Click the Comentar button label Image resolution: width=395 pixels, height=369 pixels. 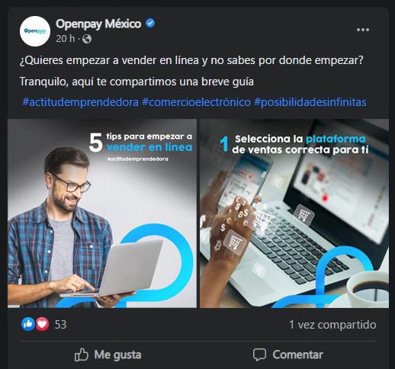click(297, 355)
